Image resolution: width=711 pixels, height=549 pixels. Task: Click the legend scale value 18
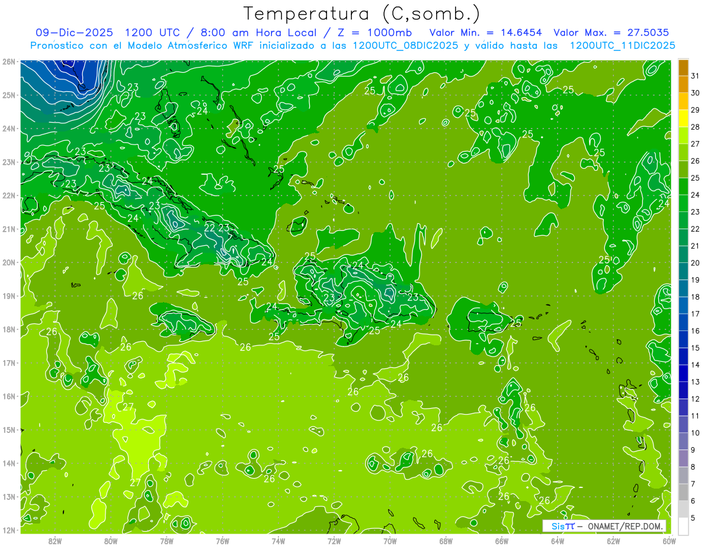(x=696, y=297)
